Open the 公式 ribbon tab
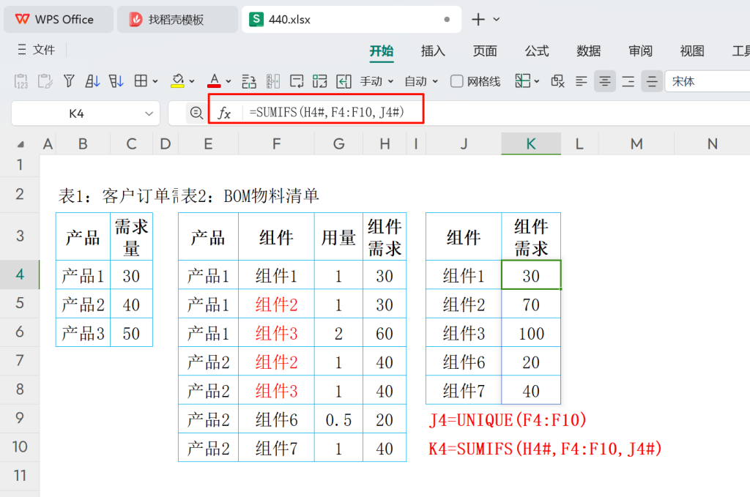 pos(537,51)
